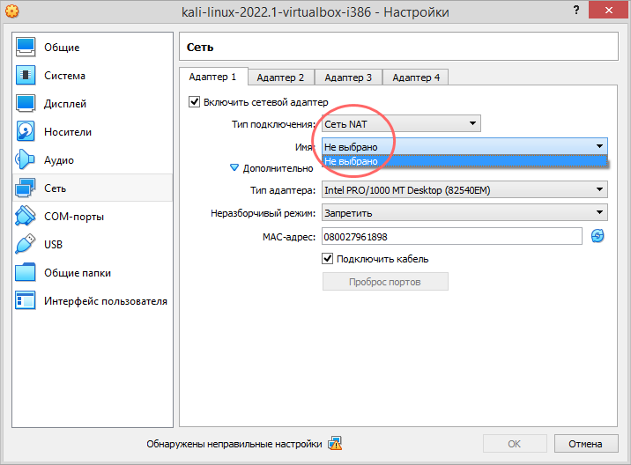Open the COM-порты serial port icon
Viewport: 631px width, 465px height.
point(25,216)
